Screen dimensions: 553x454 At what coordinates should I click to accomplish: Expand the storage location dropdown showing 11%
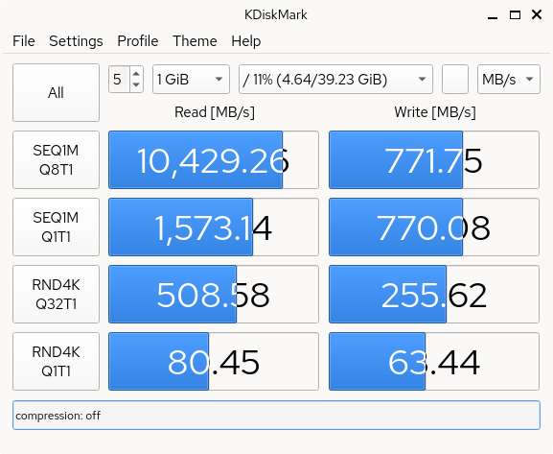[335, 79]
